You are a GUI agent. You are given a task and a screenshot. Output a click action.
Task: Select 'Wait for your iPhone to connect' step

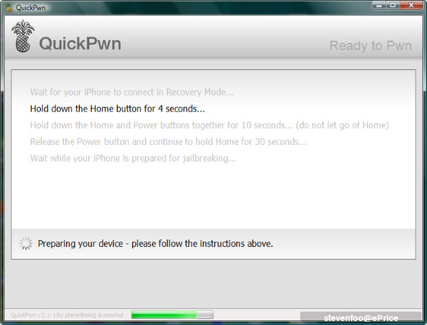(x=132, y=92)
